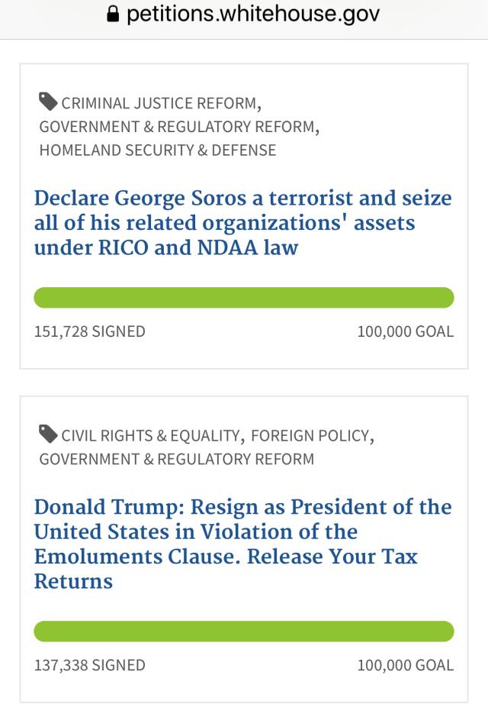Open the Civil Rights & Equality category
The height and width of the screenshot is (717, 488).
[151, 436]
